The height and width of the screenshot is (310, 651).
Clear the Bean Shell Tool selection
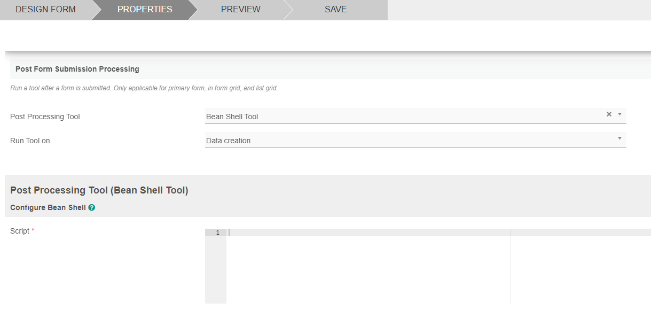(609, 114)
